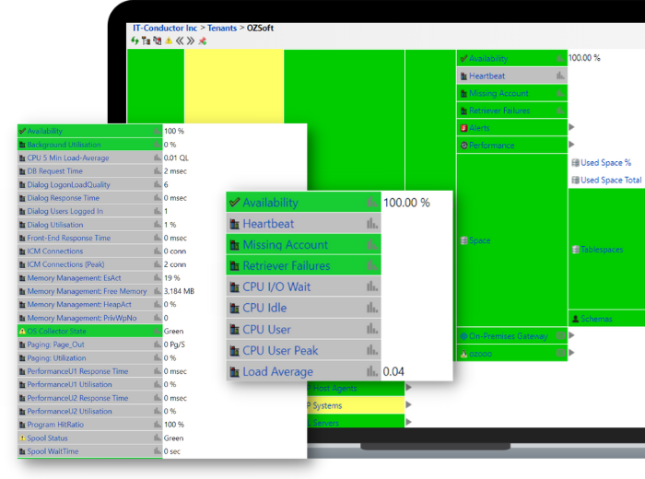Select PerformanceU2 Utilisation metric
The height and width of the screenshot is (479, 645).
(x=89, y=411)
